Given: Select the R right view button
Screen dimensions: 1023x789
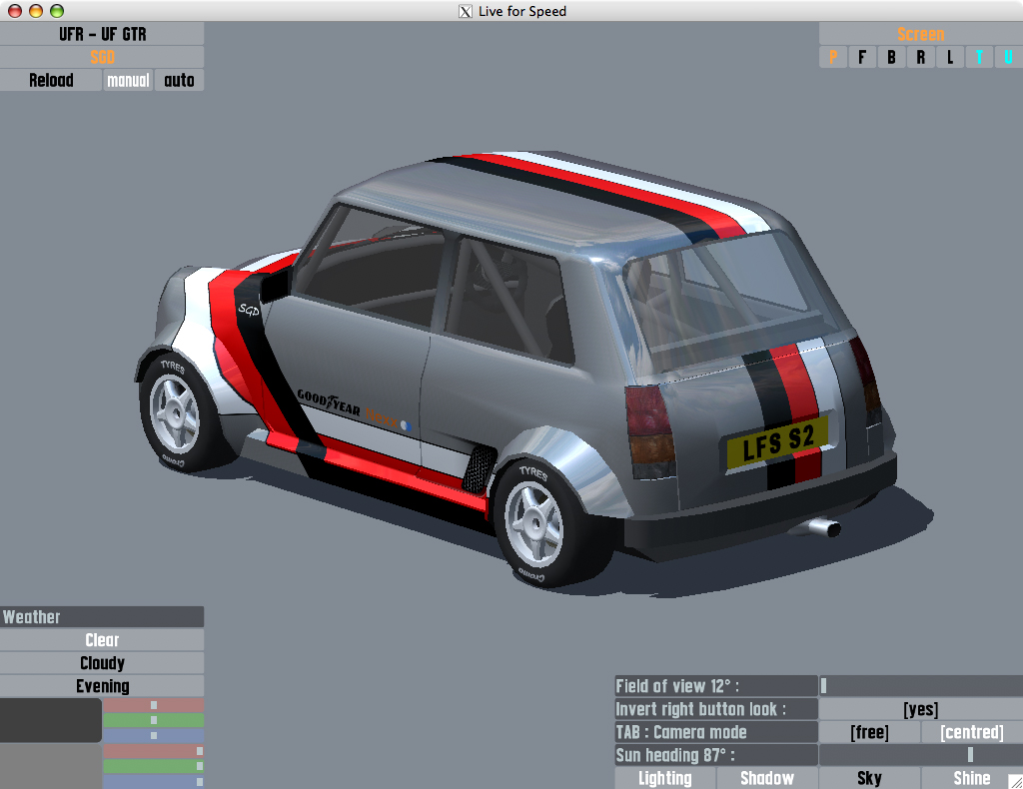Looking at the screenshot, I should point(920,57).
